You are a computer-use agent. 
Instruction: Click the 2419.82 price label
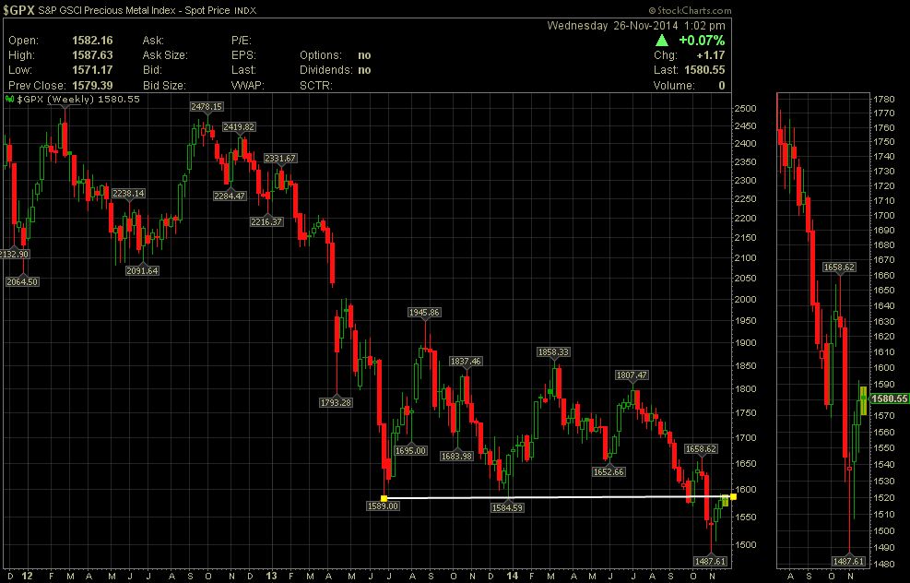point(239,127)
